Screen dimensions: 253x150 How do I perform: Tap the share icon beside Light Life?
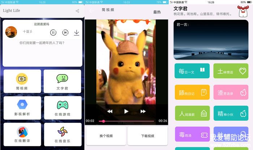(x=77, y=11)
